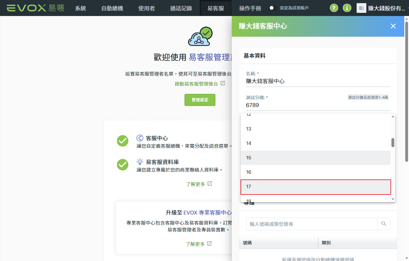409x261 pixels.
Task: Click the cloud network welcome icon
Action: (x=200, y=36)
